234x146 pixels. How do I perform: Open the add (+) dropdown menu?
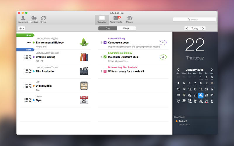point(22,28)
